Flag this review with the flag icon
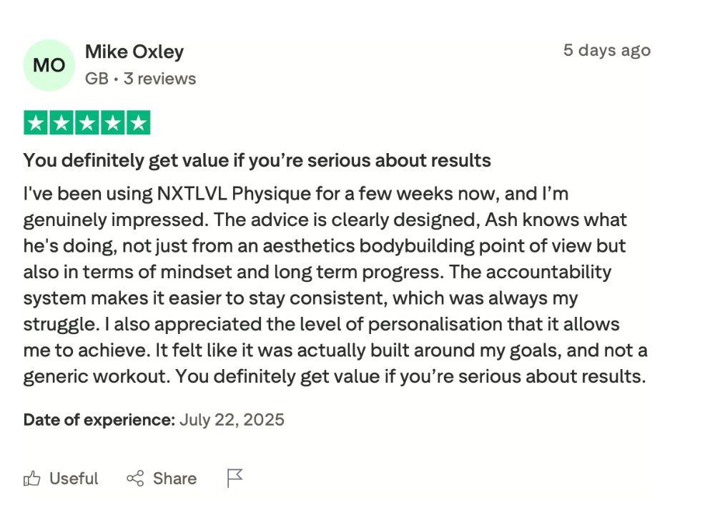The height and width of the screenshot is (515, 715). click(x=235, y=478)
